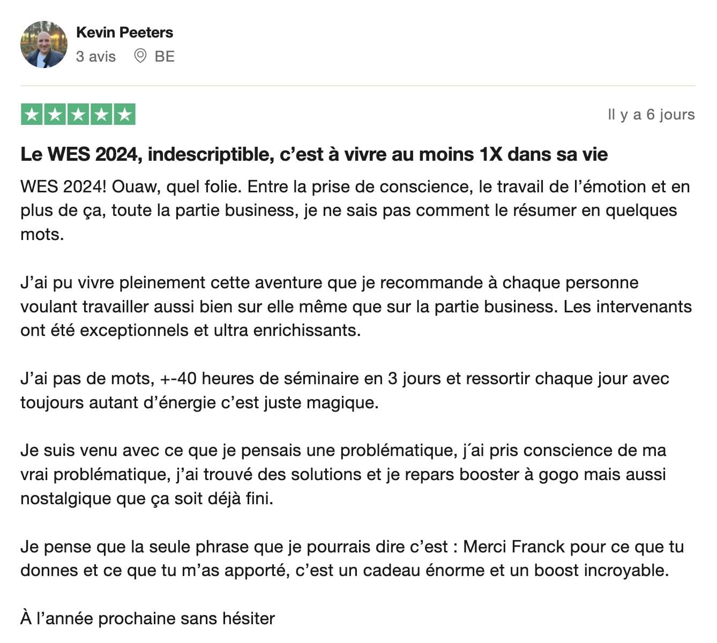Click the horizontal divider under the reviewer header
The height and width of the screenshot is (643, 717).
point(358,86)
